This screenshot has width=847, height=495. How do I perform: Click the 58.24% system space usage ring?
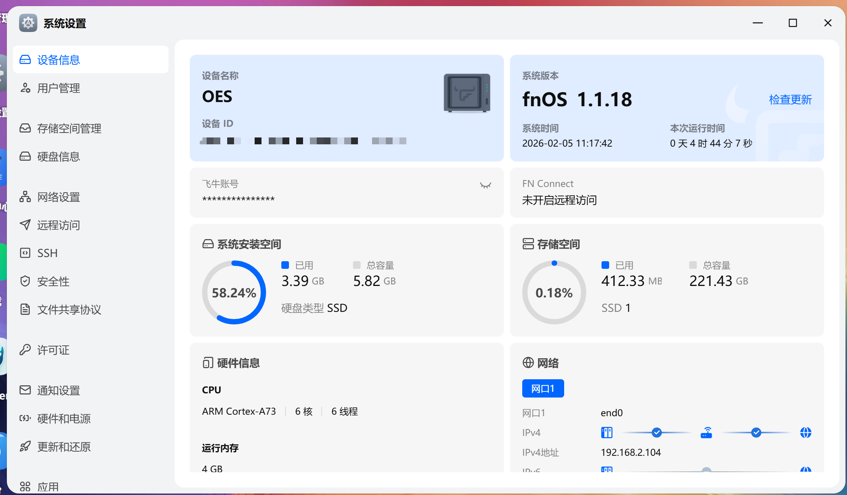click(x=234, y=292)
